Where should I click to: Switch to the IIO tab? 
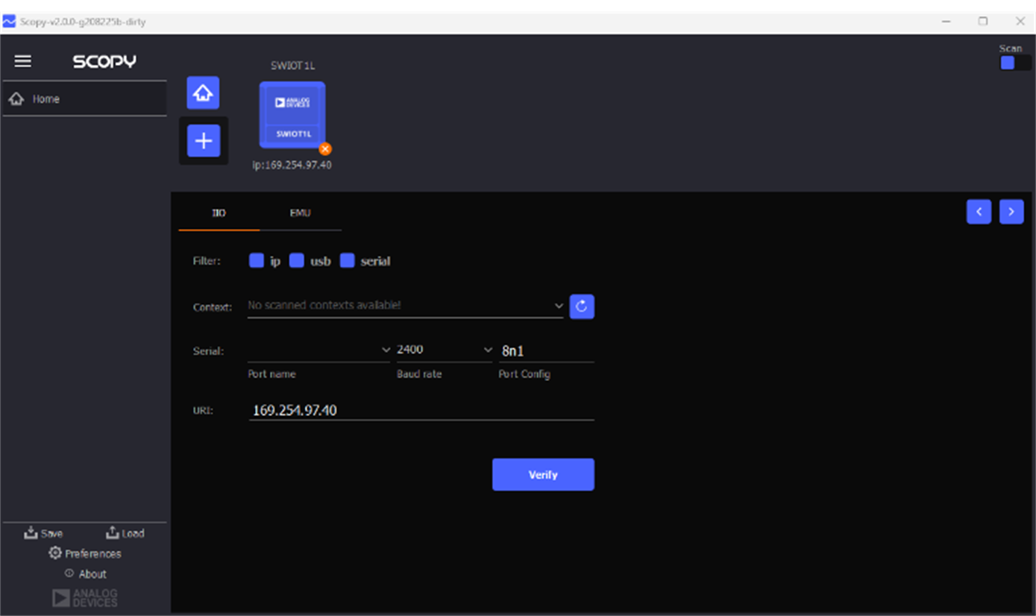(219, 213)
